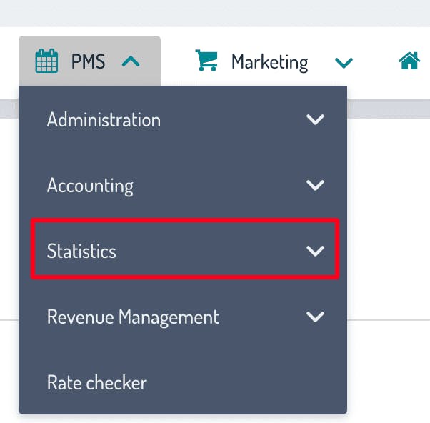Click the arrow icon on the Administration row
430x423 pixels.
(315, 120)
